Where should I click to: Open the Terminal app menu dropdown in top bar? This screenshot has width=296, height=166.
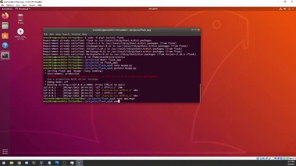point(23,9)
